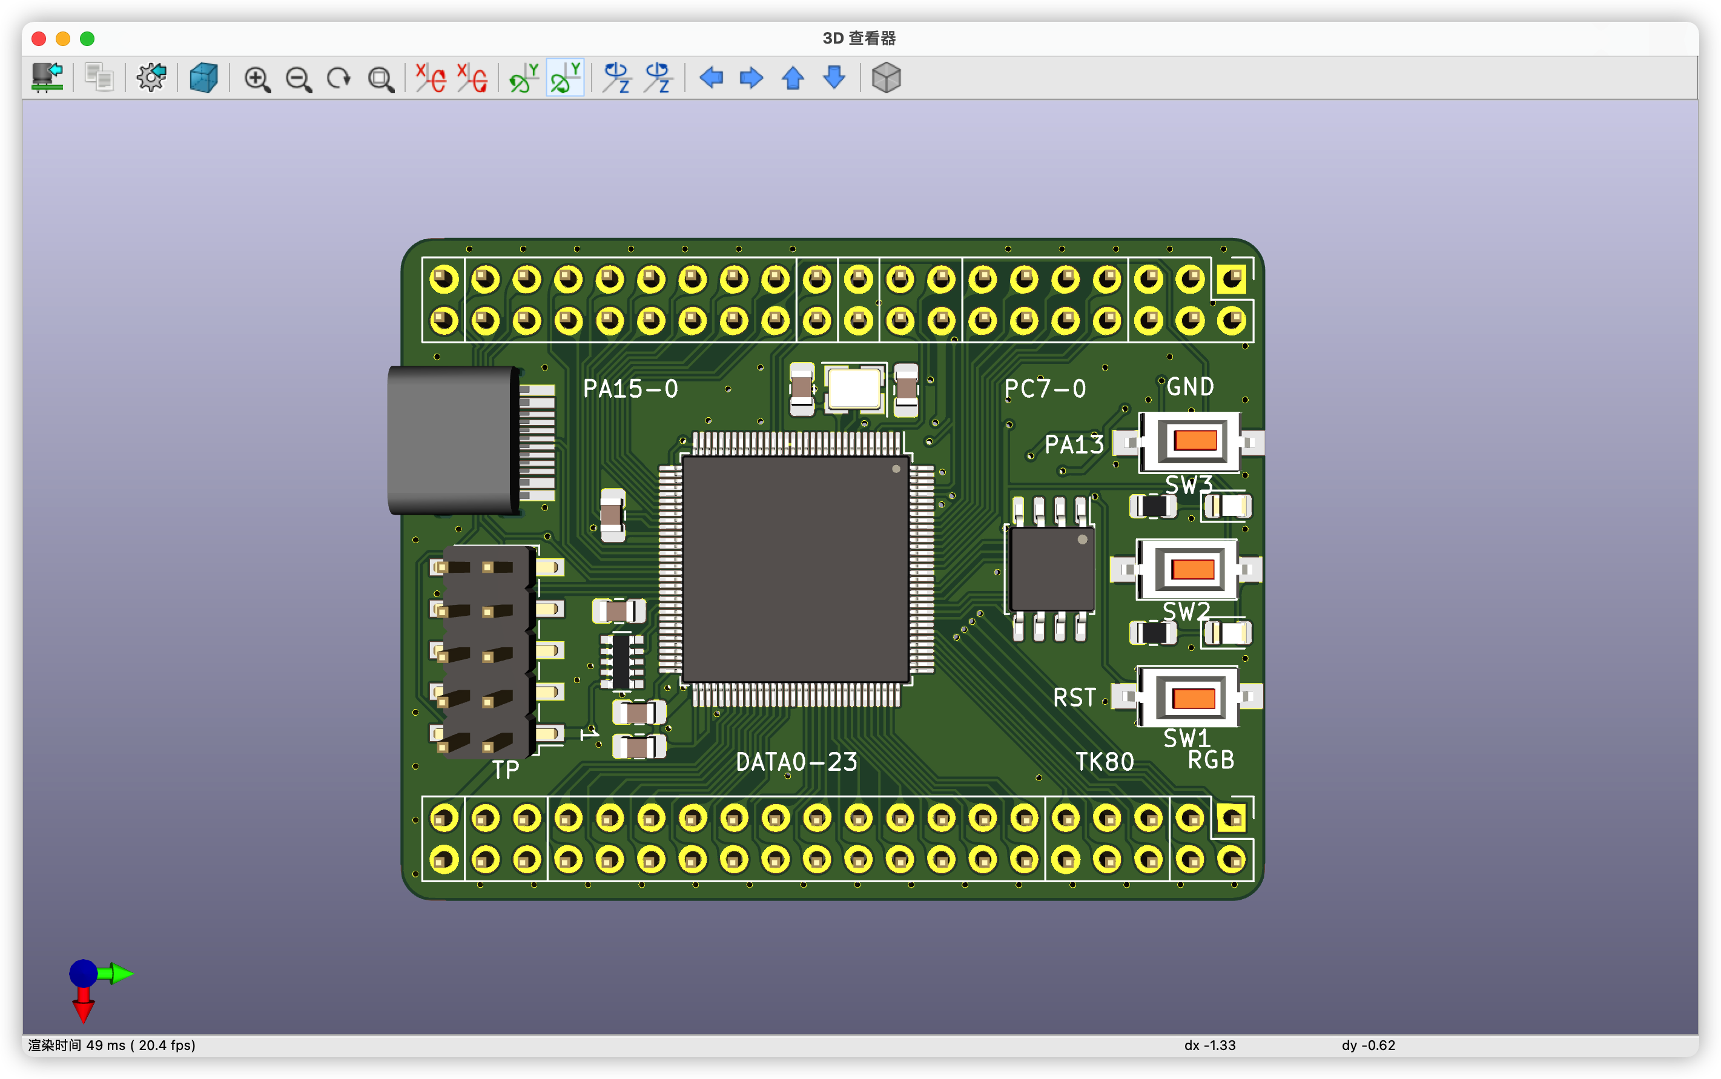Click the black debug pin header above TP
Screen dimensions: 1721x1079
tap(488, 652)
